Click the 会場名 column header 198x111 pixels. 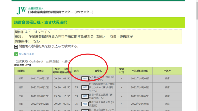[98, 71]
